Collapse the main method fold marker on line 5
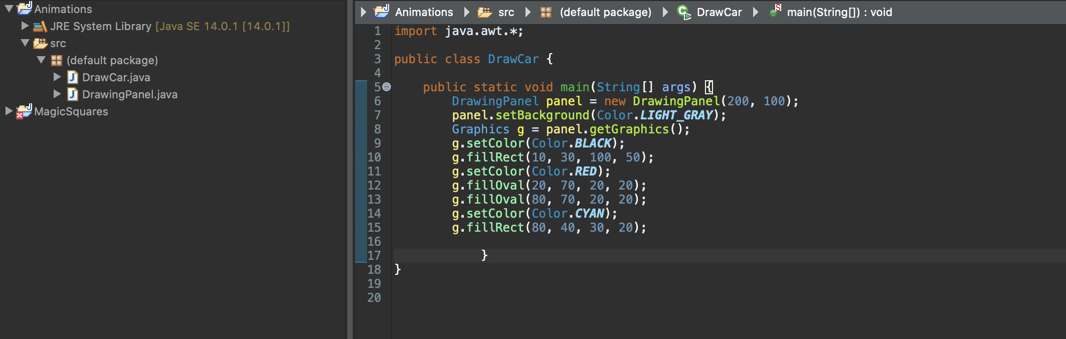 [387, 87]
